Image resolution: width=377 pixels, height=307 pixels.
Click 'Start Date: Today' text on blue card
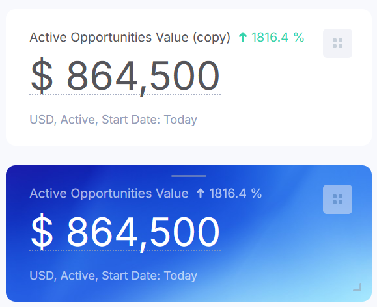click(149, 276)
